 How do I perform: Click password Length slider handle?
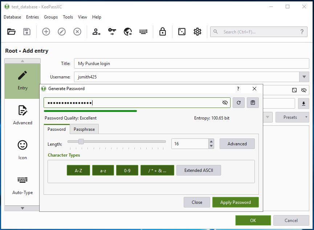(81, 142)
